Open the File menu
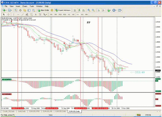 click(6, 6)
